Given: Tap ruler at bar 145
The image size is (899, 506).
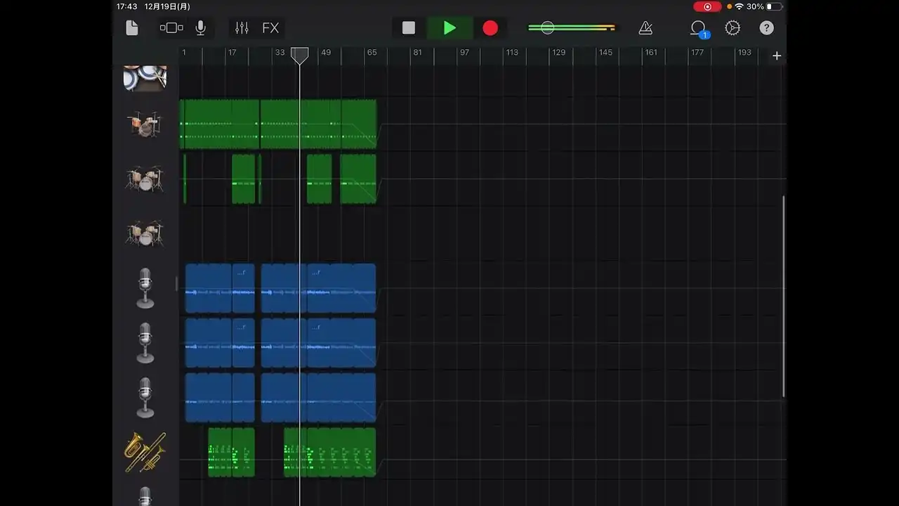Looking at the screenshot, I should coord(605,53).
